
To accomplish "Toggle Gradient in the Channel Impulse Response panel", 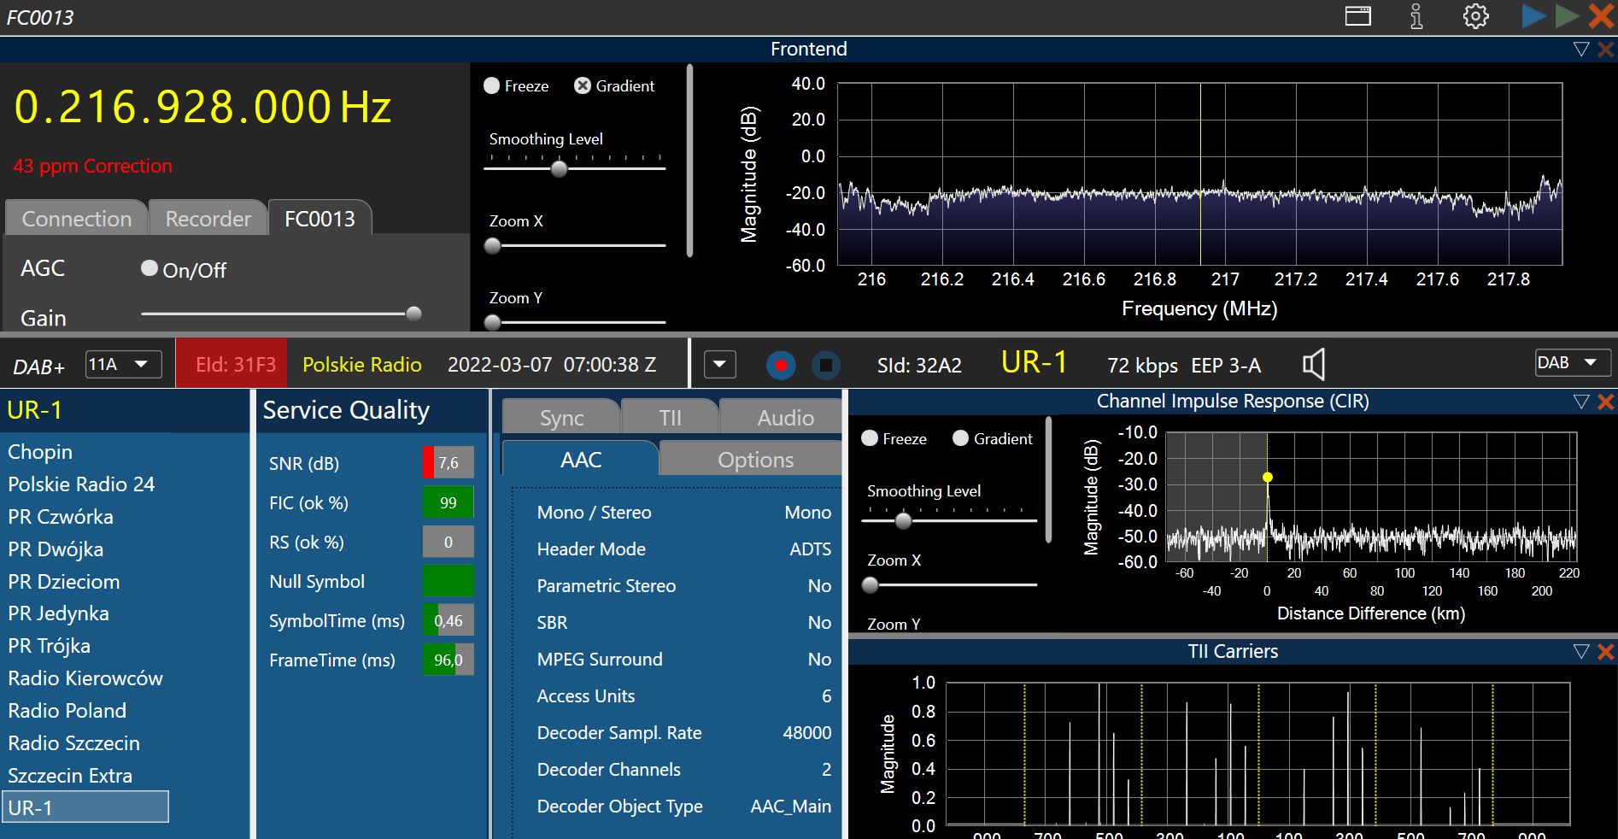I will point(960,438).
